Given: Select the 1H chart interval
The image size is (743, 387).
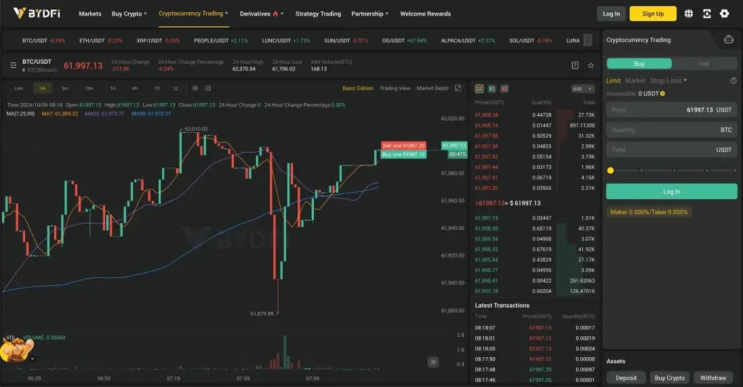Looking at the screenshot, I should [113, 88].
